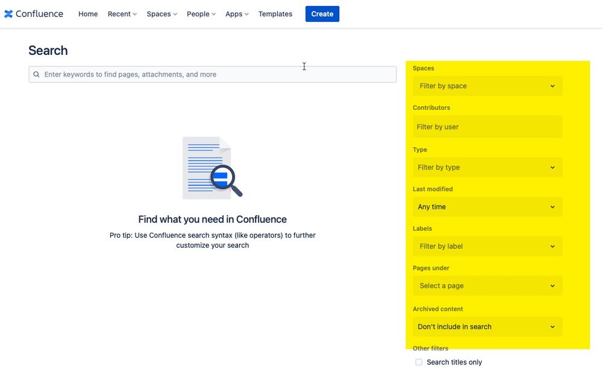The image size is (602, 392).
Task: Expand the Filter by type dropdown
Action: coord(488,167)
